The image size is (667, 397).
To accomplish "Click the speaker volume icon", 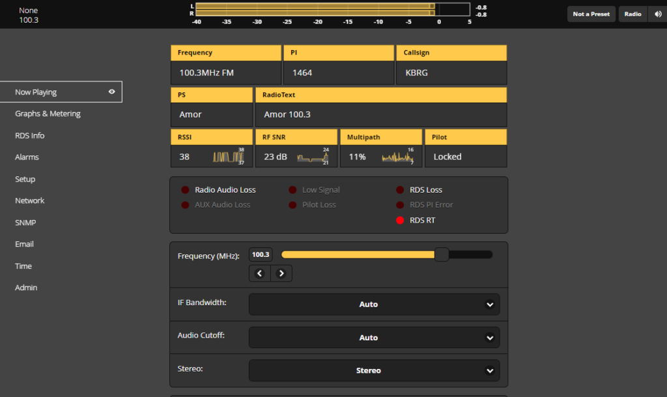I will tap(658, 14).
